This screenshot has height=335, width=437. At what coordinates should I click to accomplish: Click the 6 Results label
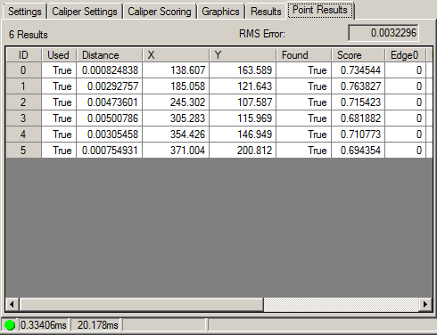[29, 35]
